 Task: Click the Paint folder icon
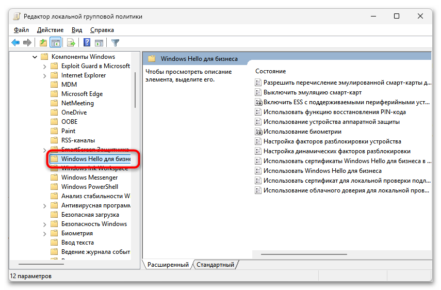click(54, 131)
